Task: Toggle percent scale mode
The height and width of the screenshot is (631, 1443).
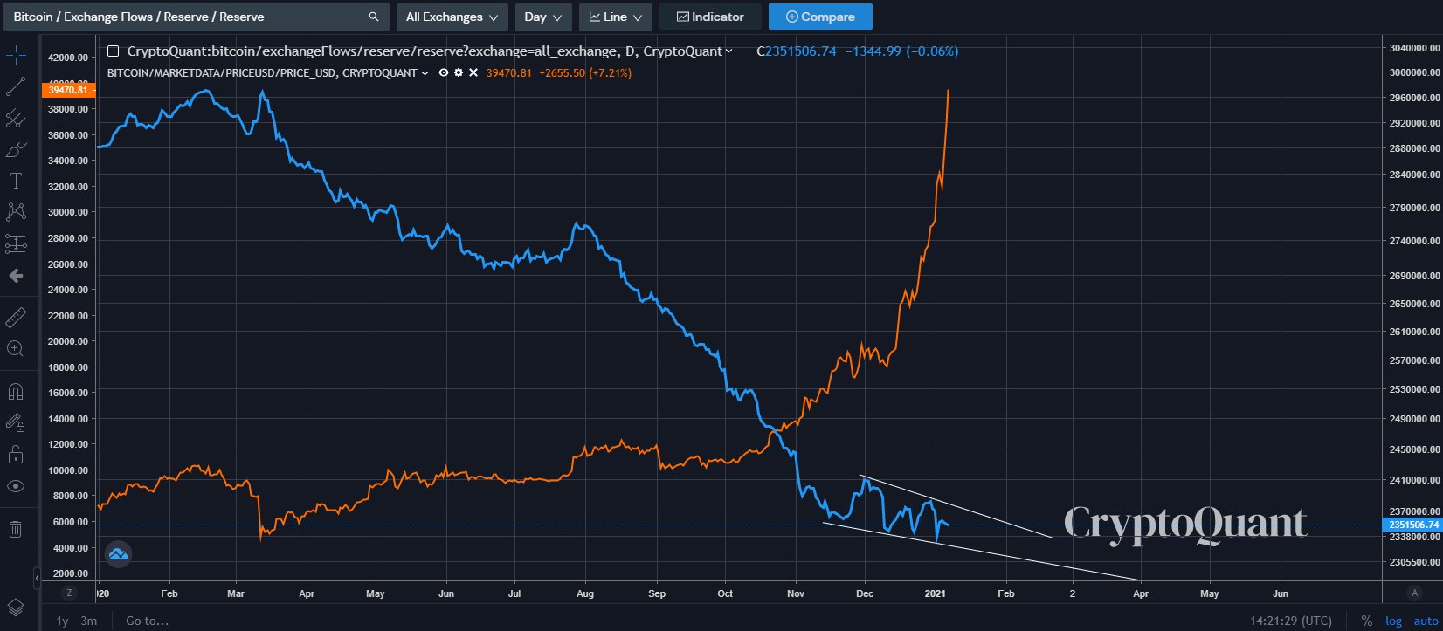Action: tap(1367, 621)
